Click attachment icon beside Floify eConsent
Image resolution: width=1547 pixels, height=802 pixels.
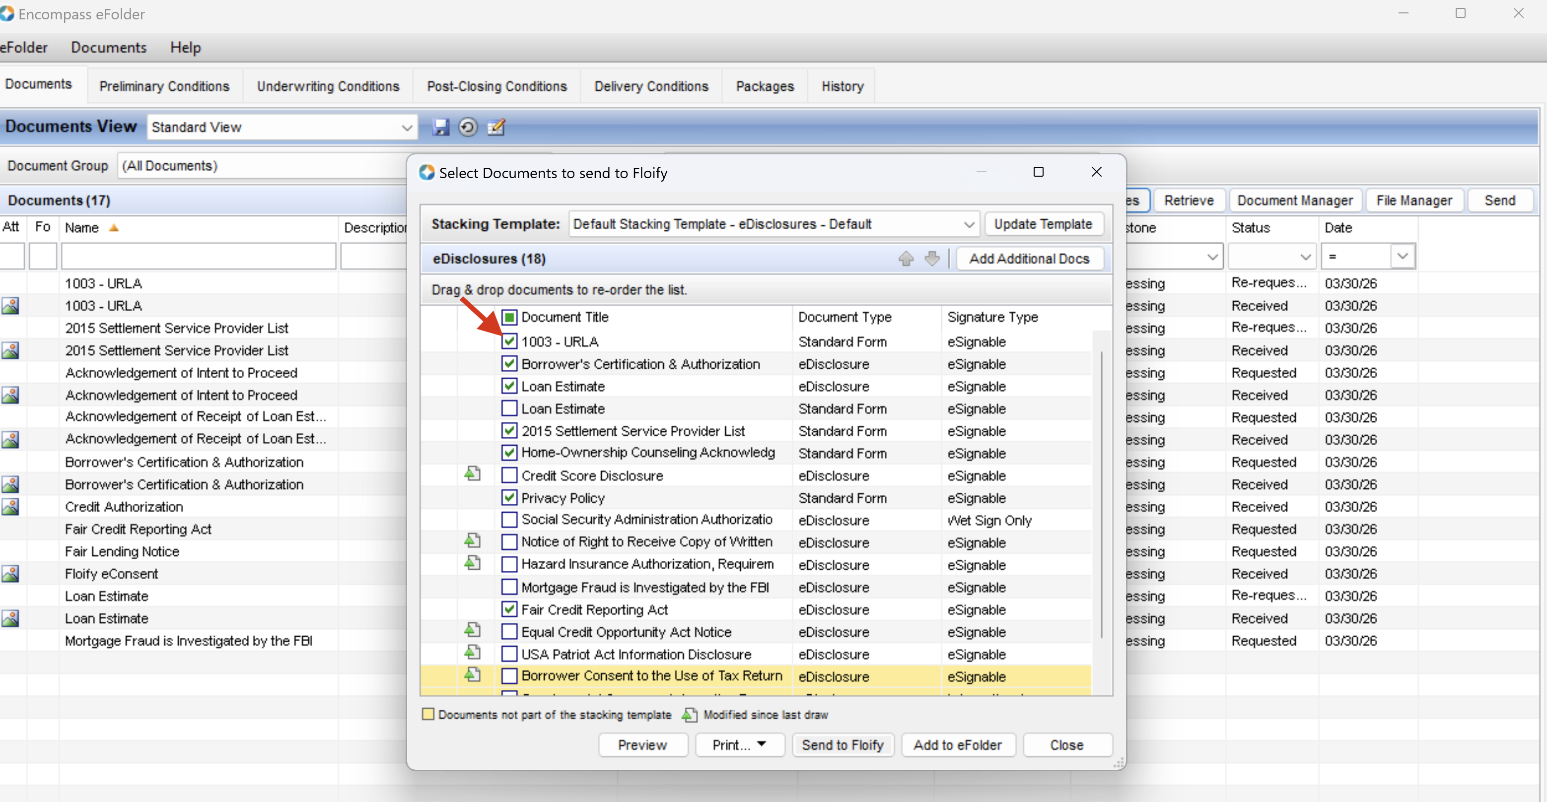pyautogui.click(x=10, y=574)
